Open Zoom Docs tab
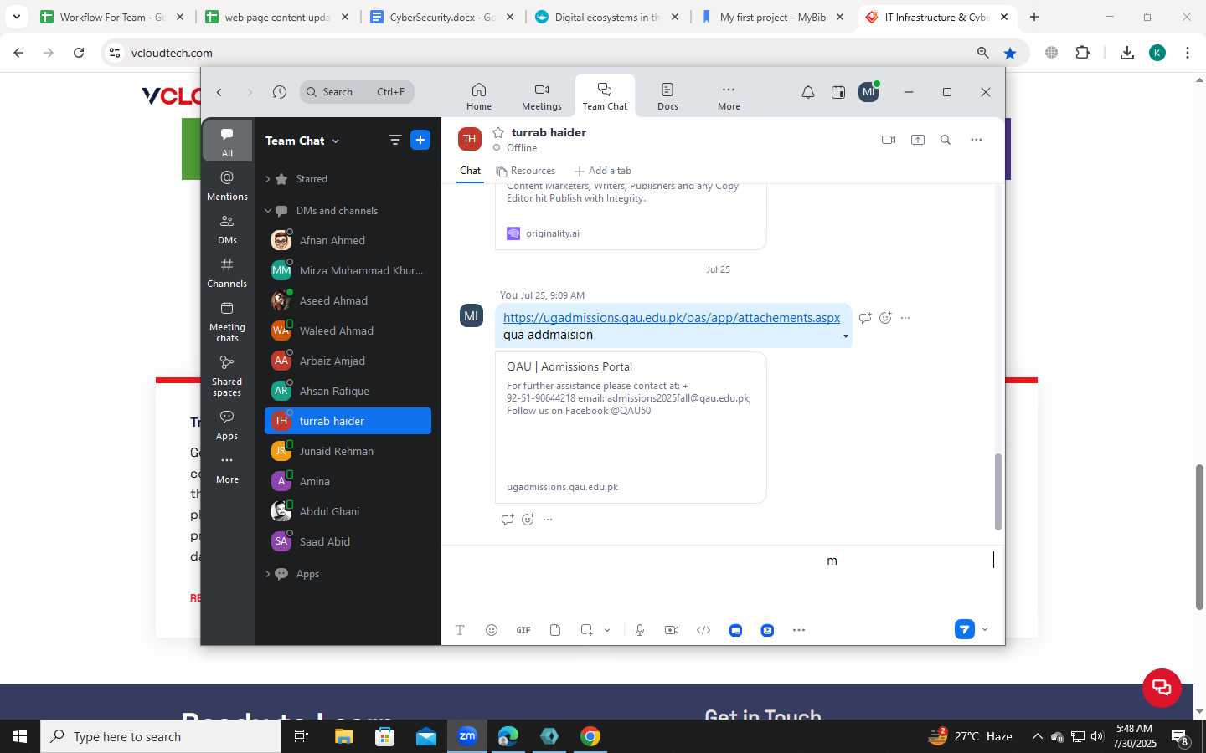This screenshot has width=1206, height=753. [x=667, y=96]
